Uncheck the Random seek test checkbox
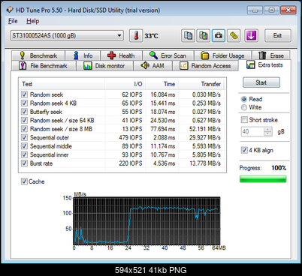Image resolution: width=302 pixels, height=276 pixels. point(24,94)
